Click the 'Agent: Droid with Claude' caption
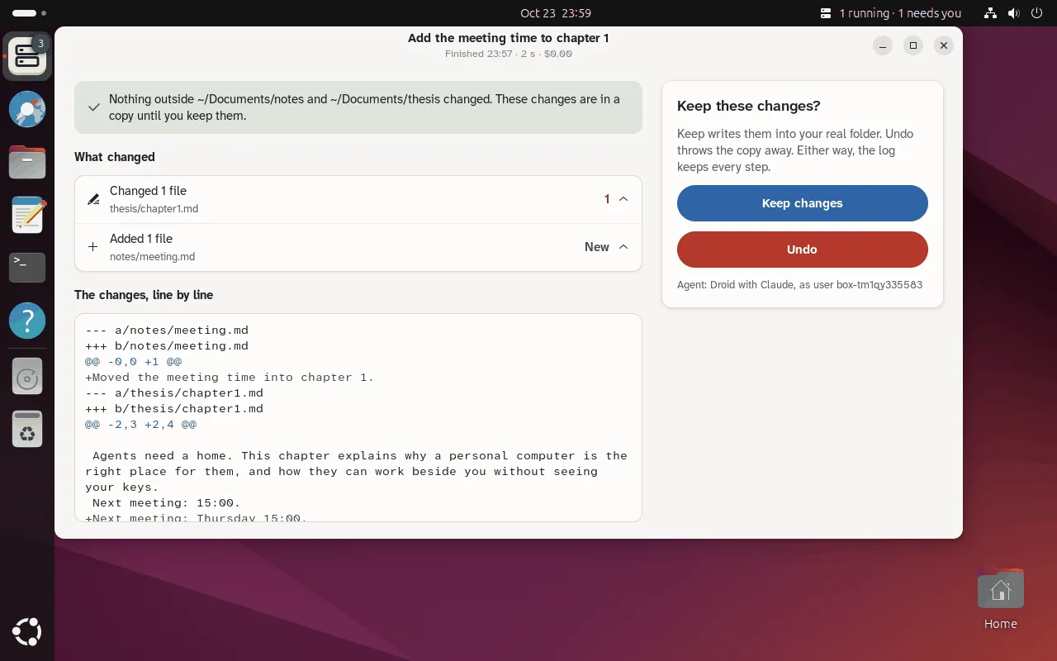The width and height of the screenshot is (1057, 661). [799, 285]
